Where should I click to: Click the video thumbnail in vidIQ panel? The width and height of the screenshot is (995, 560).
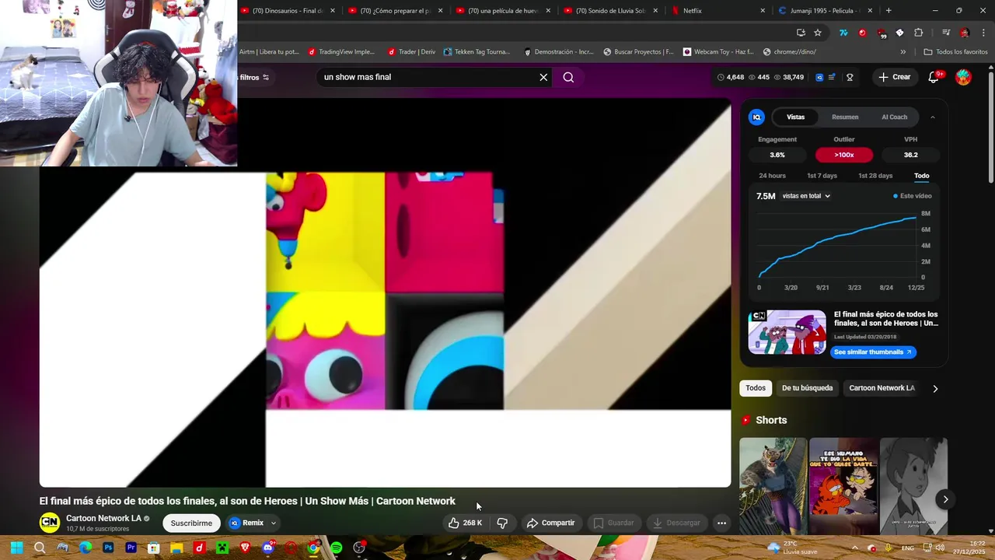(x=787, y=332)
